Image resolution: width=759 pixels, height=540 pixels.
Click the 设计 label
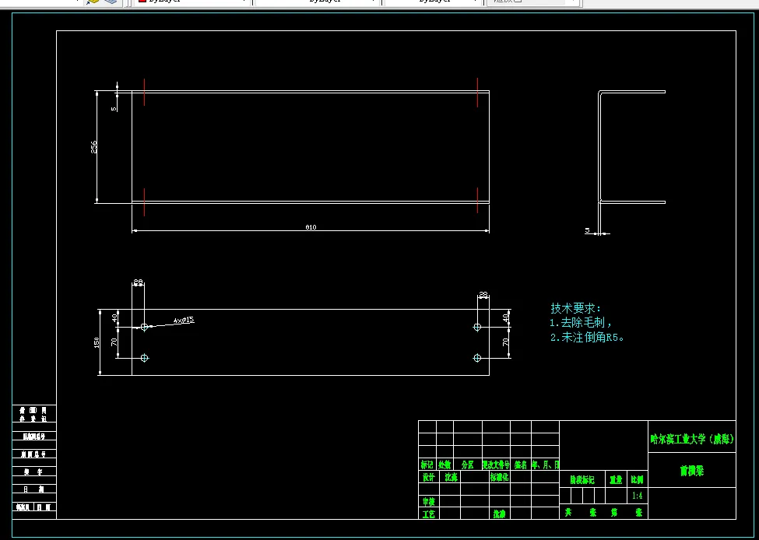(x=428, y=477)
